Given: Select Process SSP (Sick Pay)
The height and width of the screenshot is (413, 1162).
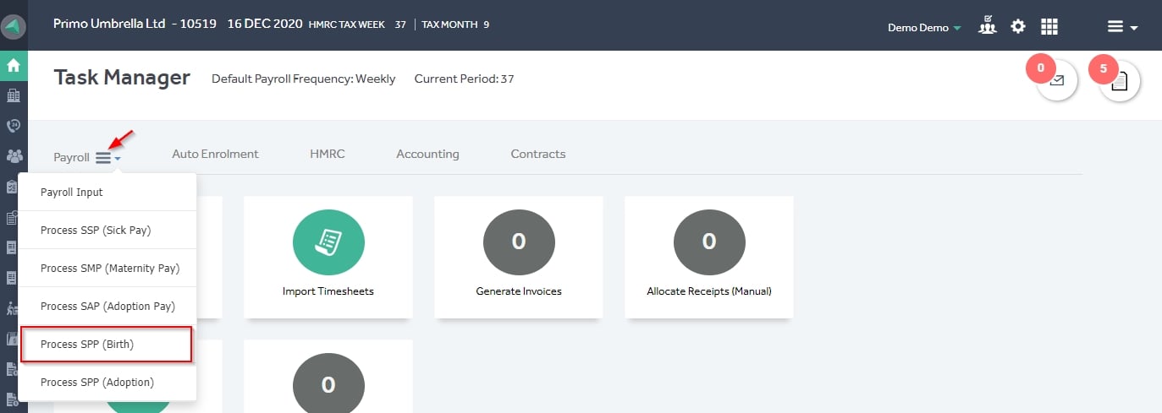Looking at the screenshot, I should [107, 230].
